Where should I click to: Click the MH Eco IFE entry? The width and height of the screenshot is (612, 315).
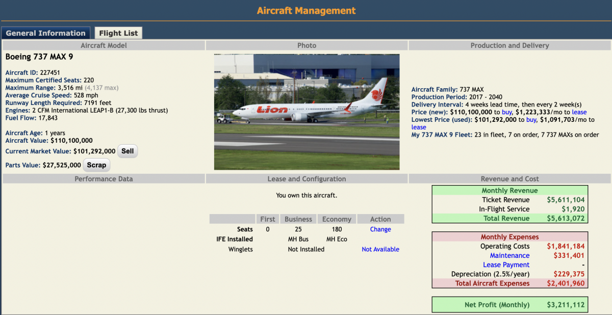coord(337,239)
